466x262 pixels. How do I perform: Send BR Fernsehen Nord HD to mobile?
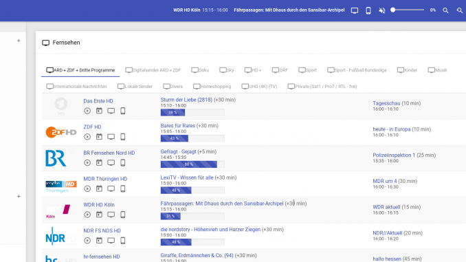[x=123, y=162]
